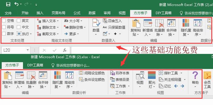213x105 pixels.
Task: Open the DIY工具箱 tab in top ribbon
Action: point(164,13)
